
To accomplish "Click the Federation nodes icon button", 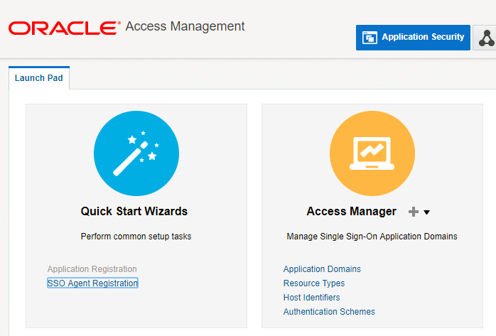I will pyautogui.click(x=485, y=38).
